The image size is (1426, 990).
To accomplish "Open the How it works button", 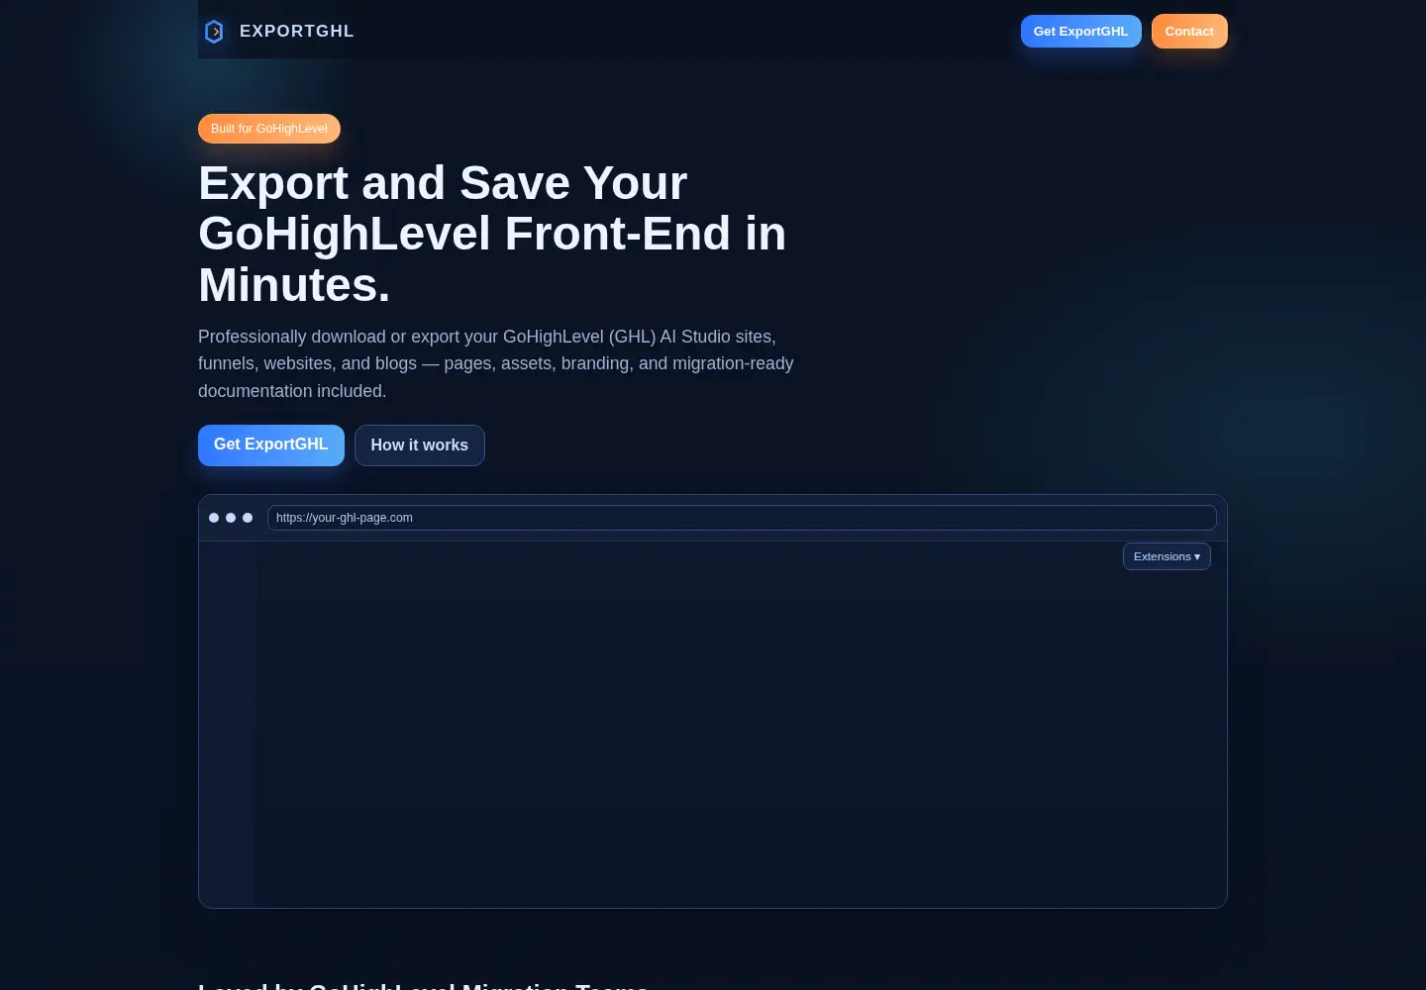I will coord(420,445).
